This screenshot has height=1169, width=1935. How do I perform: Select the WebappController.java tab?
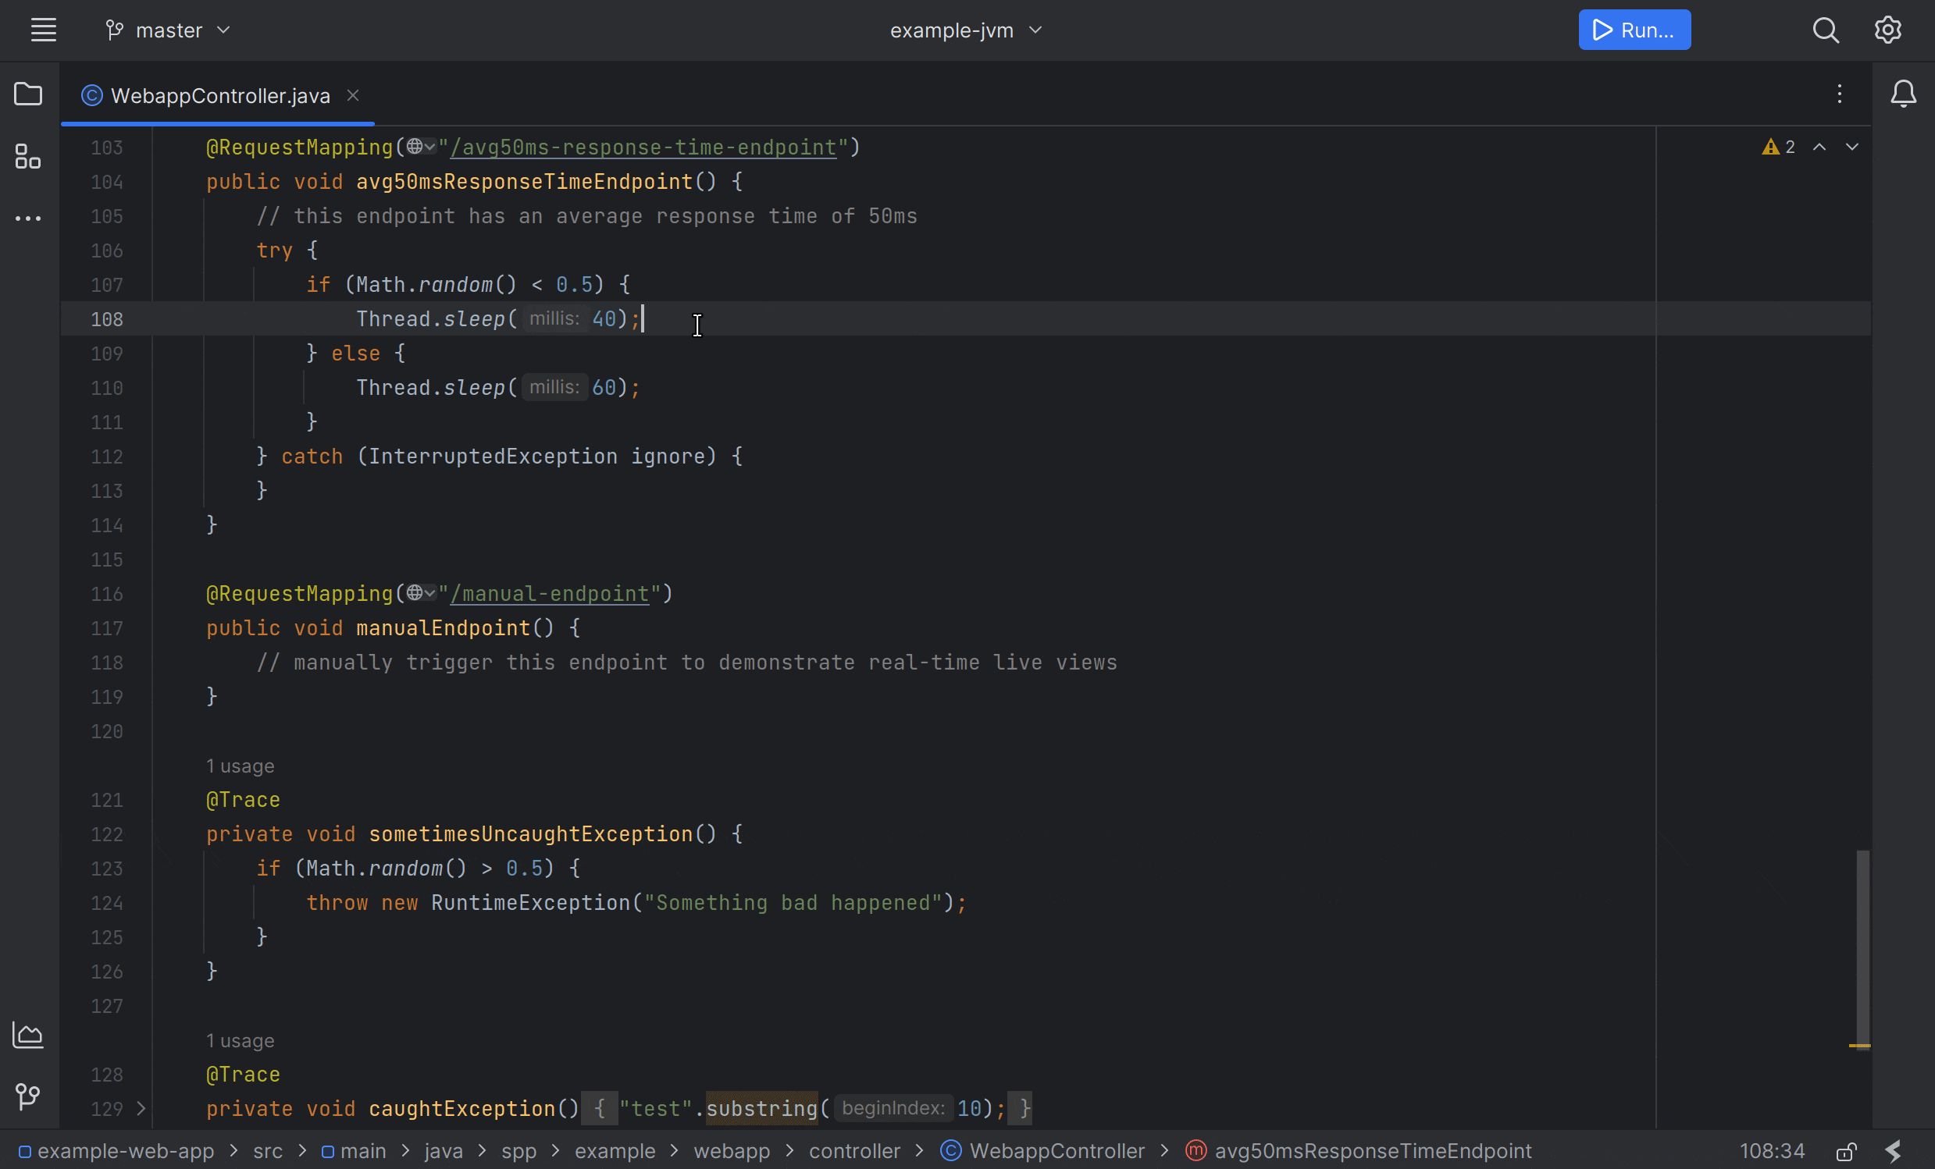219,95
